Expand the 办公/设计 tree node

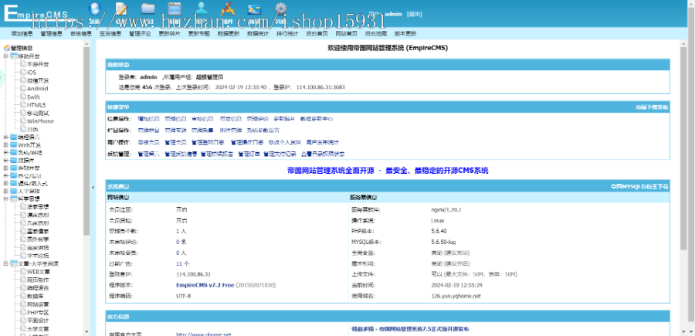tap(5, 175)
